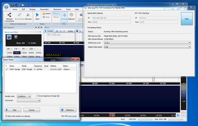Click the Select radio folder icon

[44, 13]
